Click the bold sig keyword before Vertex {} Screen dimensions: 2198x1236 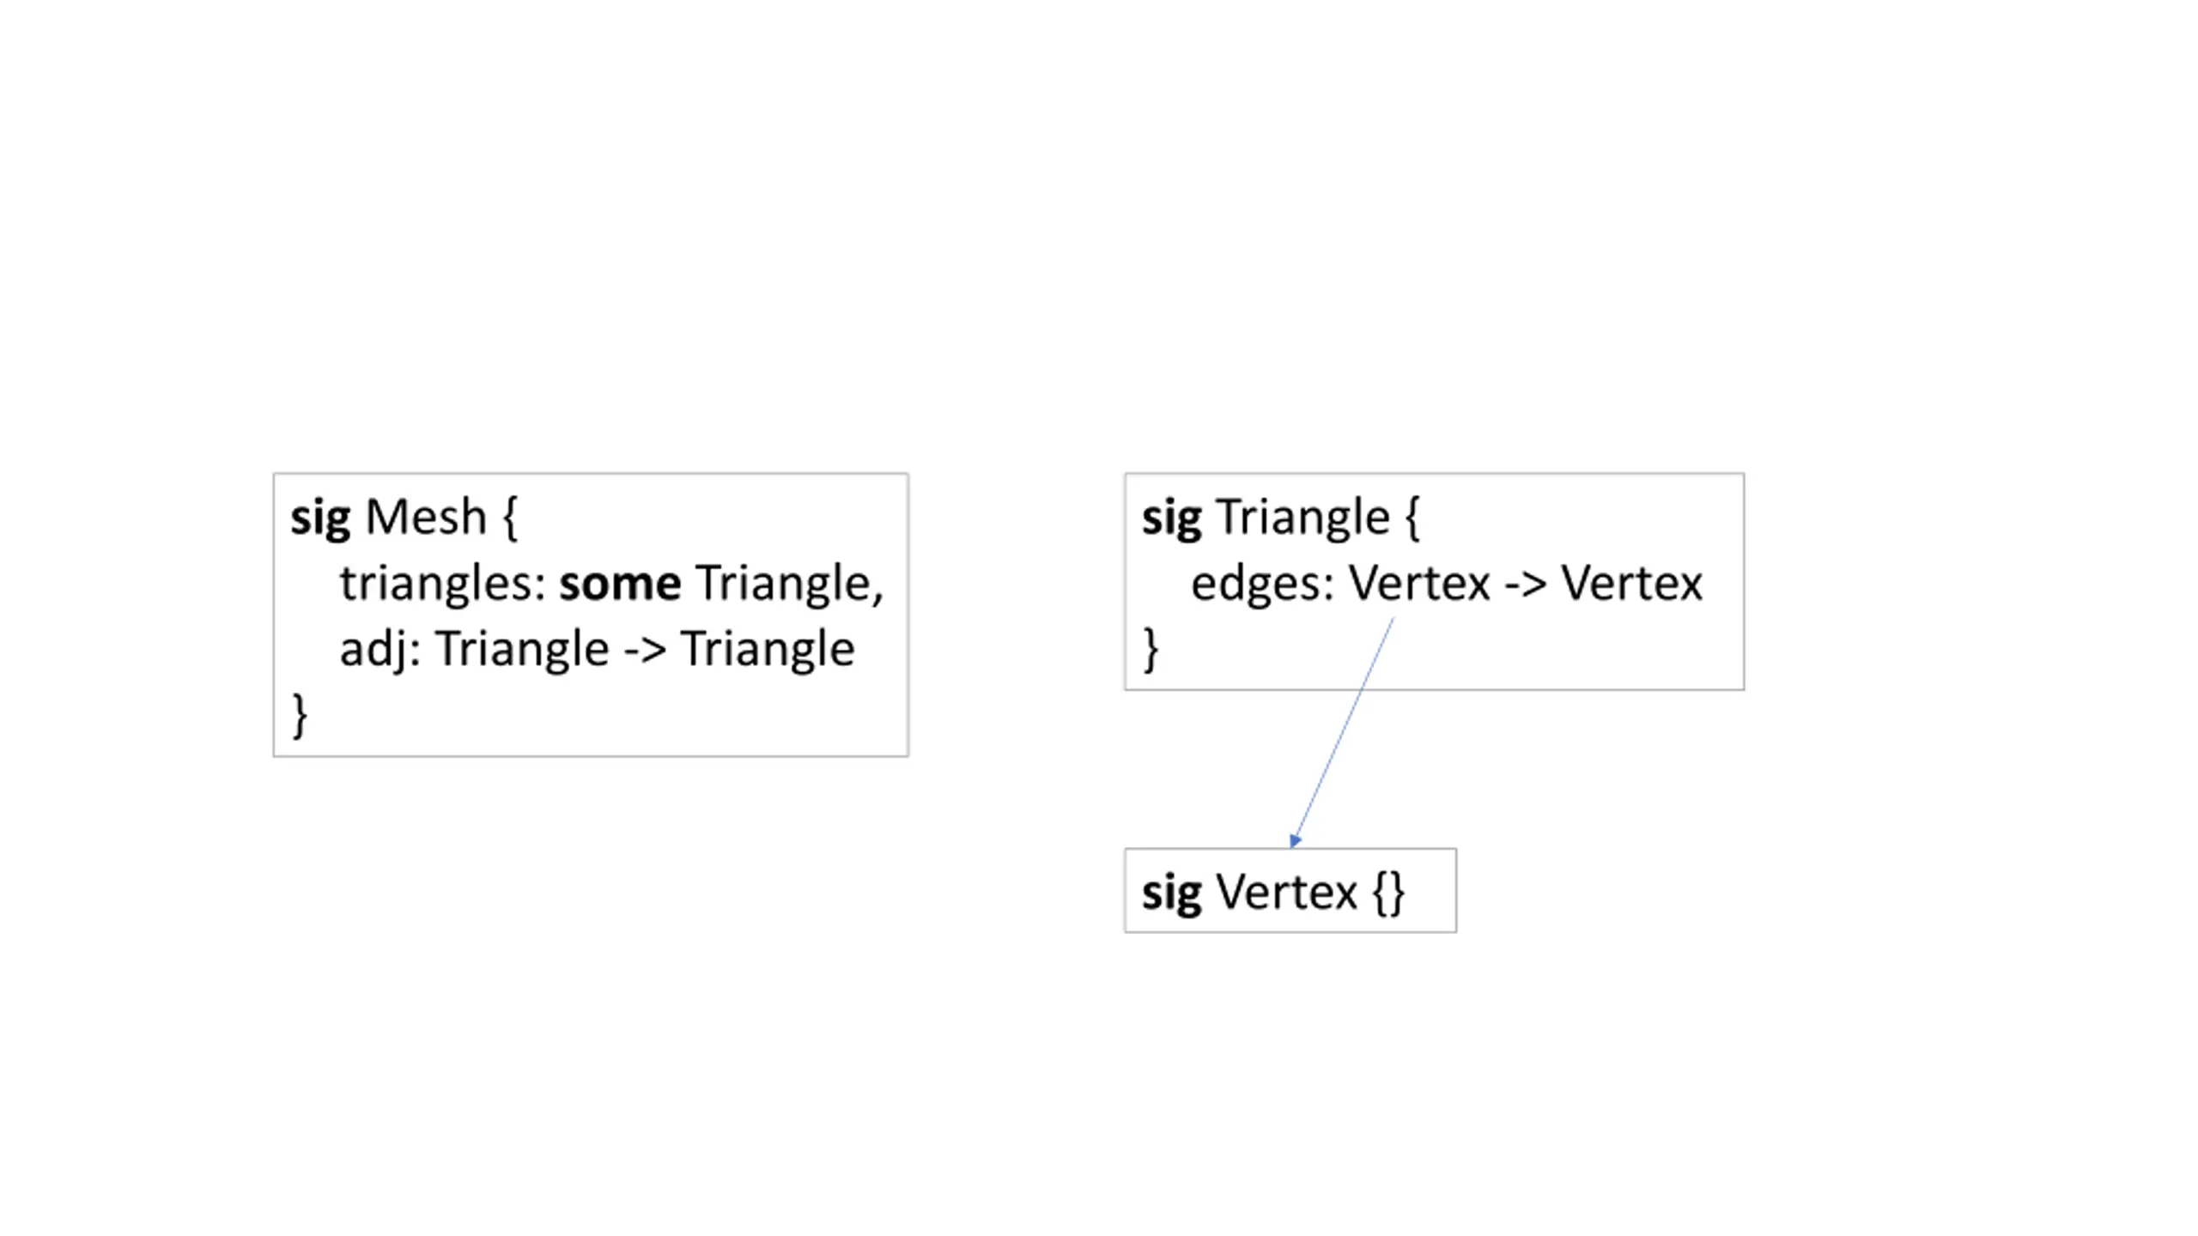[x=1171, y=894]
